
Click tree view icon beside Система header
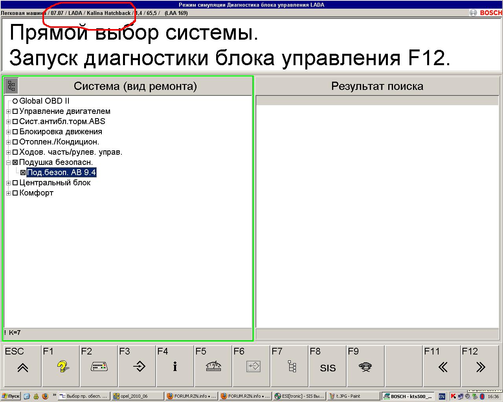11,86
